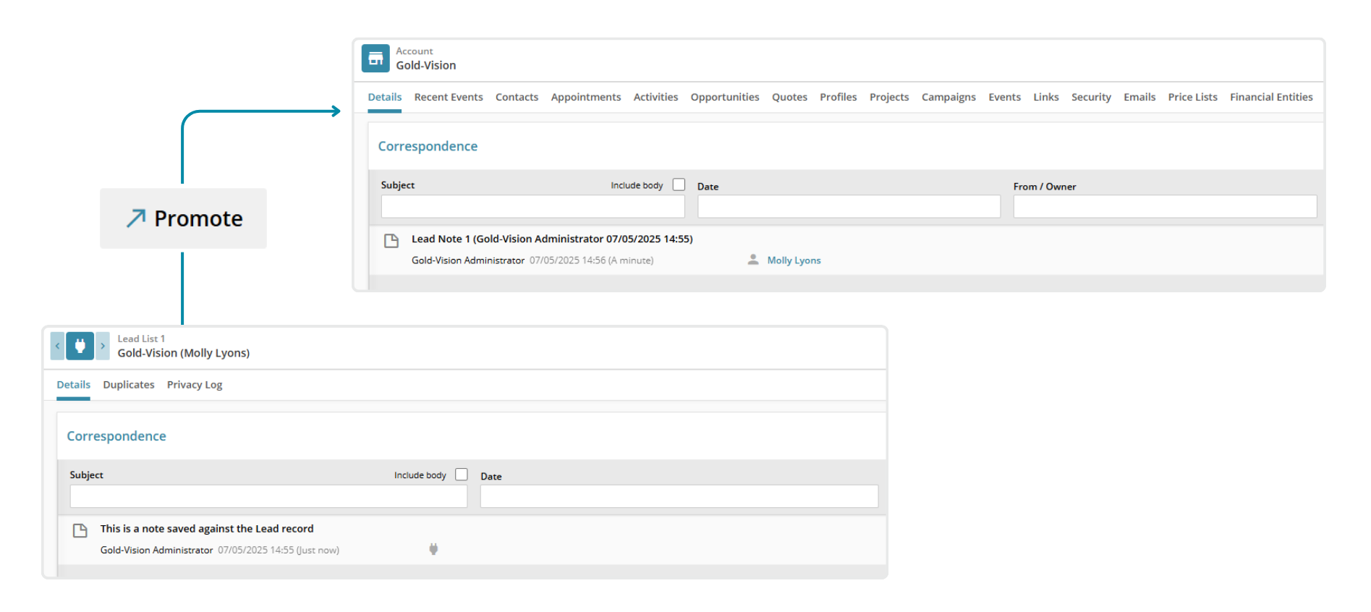View the Privacy Log tab

tap(195, 385)
